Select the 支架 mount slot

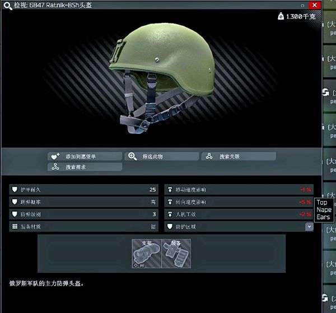point(147,254)
